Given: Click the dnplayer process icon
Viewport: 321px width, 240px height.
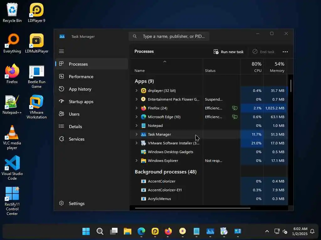Looking at the screenshot, I should click(144, 91).
